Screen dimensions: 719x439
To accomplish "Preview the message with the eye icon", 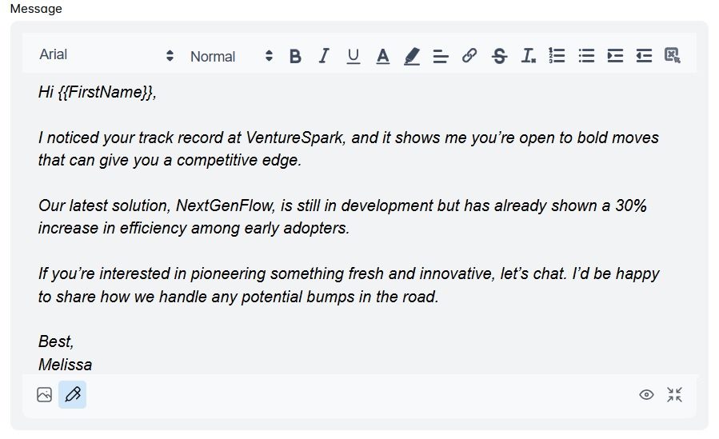I will coord(646,394).
